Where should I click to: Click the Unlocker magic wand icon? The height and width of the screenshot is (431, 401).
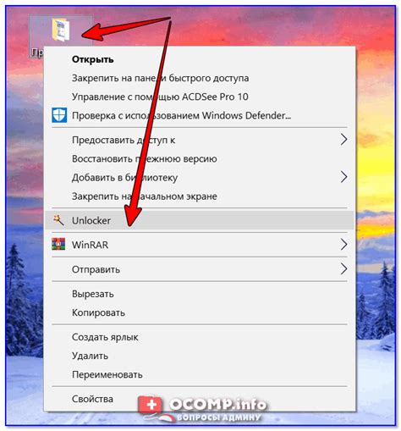58,220
